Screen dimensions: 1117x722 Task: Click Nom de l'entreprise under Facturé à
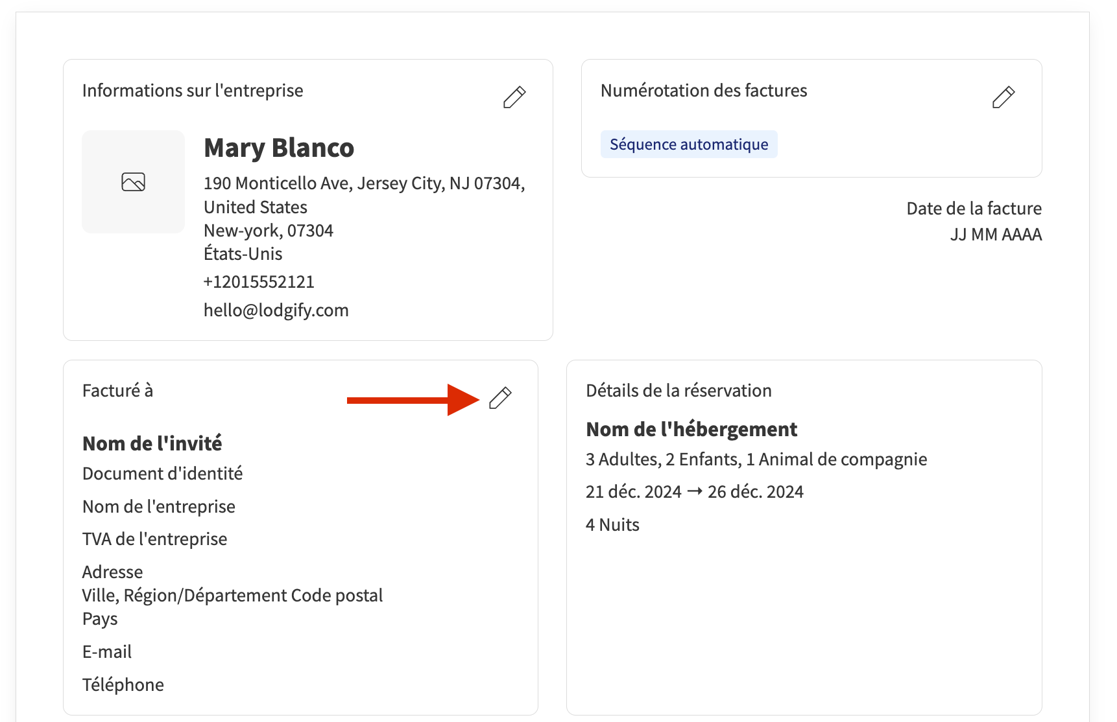click(x=159, y=507)
